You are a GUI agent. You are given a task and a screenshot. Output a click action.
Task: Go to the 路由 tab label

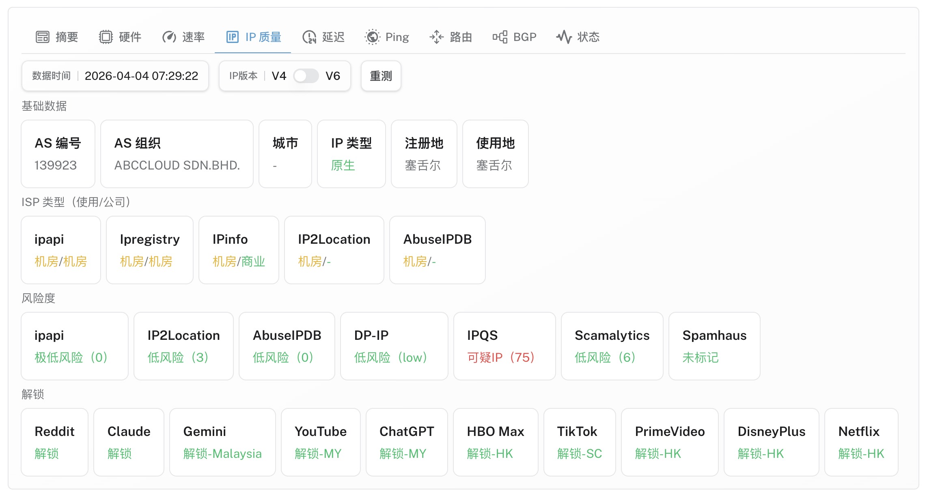pyautogui.click(x=461, y=37)
